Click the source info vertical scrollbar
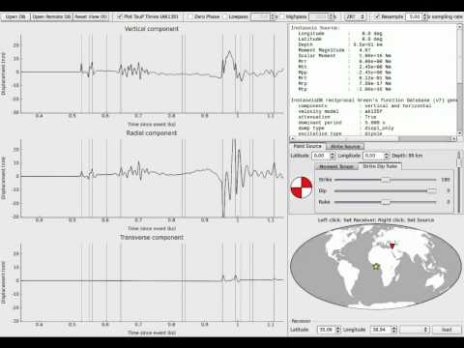This screenshot has width=464, height=348. coord(459,80)
